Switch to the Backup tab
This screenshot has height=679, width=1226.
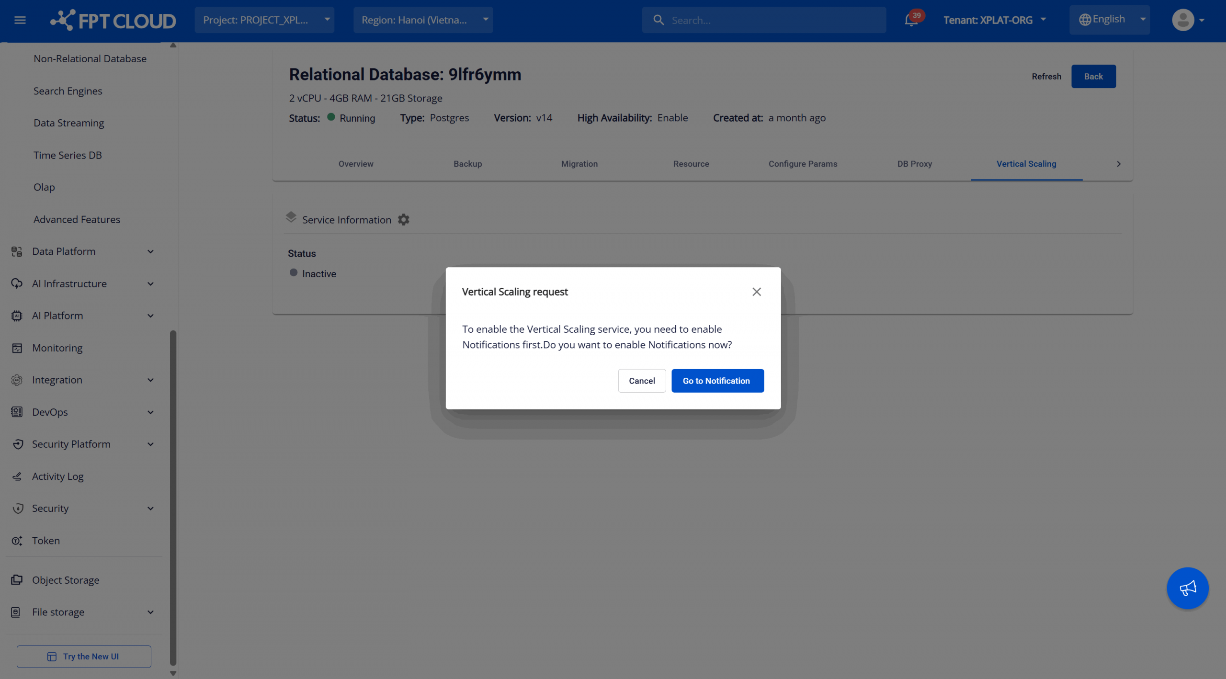[467, 164]
